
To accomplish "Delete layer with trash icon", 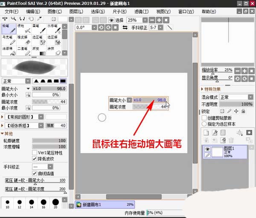I will pyautogui.click(x=231, y=140).
